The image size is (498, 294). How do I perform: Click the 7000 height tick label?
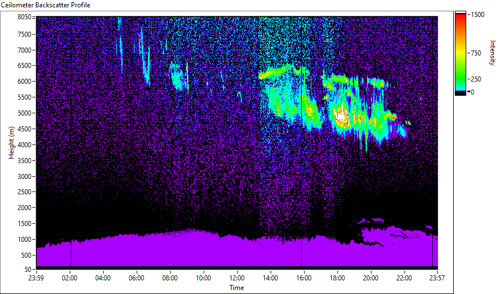point(24,50)
